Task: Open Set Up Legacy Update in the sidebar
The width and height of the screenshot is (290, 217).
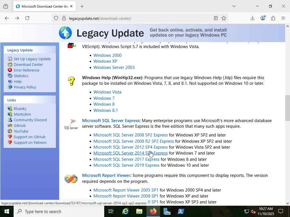Action: 32,59
